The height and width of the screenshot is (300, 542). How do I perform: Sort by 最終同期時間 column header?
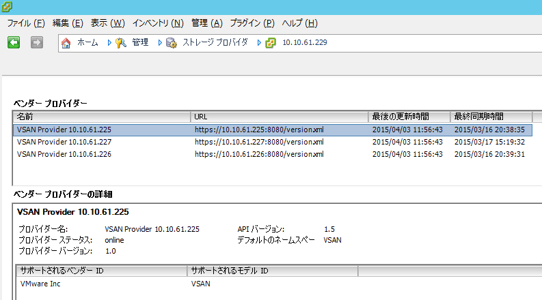[x=491, y=117]
